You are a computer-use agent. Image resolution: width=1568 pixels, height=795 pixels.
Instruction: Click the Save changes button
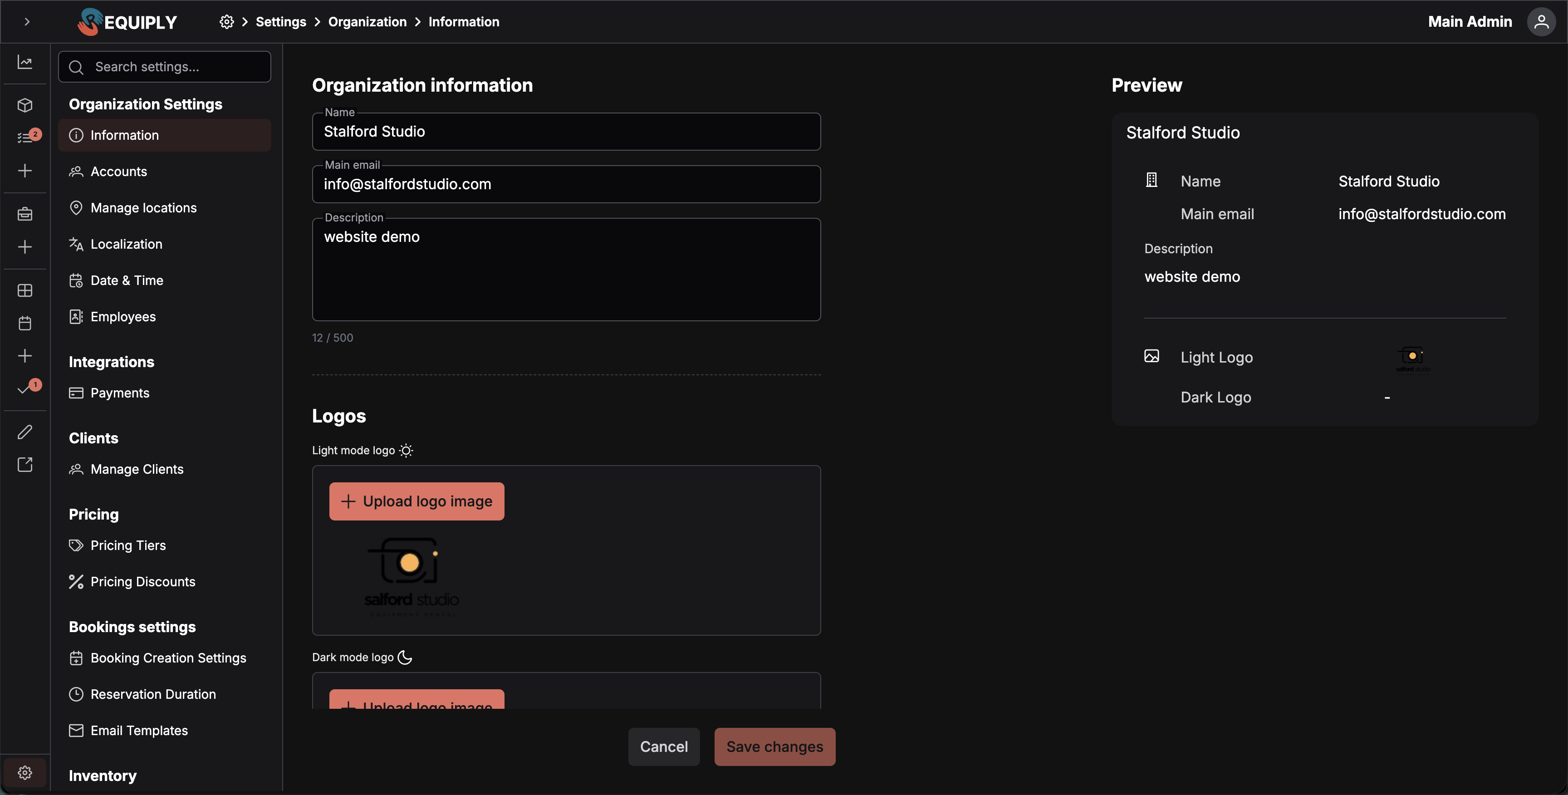[x=774, y=747]
